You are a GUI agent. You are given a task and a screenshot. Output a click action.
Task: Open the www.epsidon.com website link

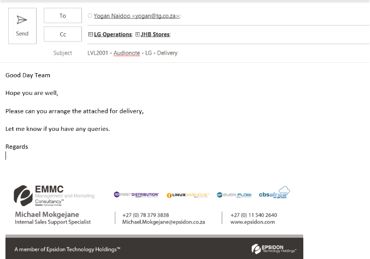point(252,222)
